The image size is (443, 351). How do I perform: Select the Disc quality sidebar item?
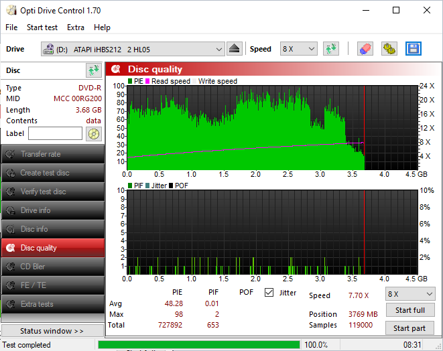coord(52,248)
